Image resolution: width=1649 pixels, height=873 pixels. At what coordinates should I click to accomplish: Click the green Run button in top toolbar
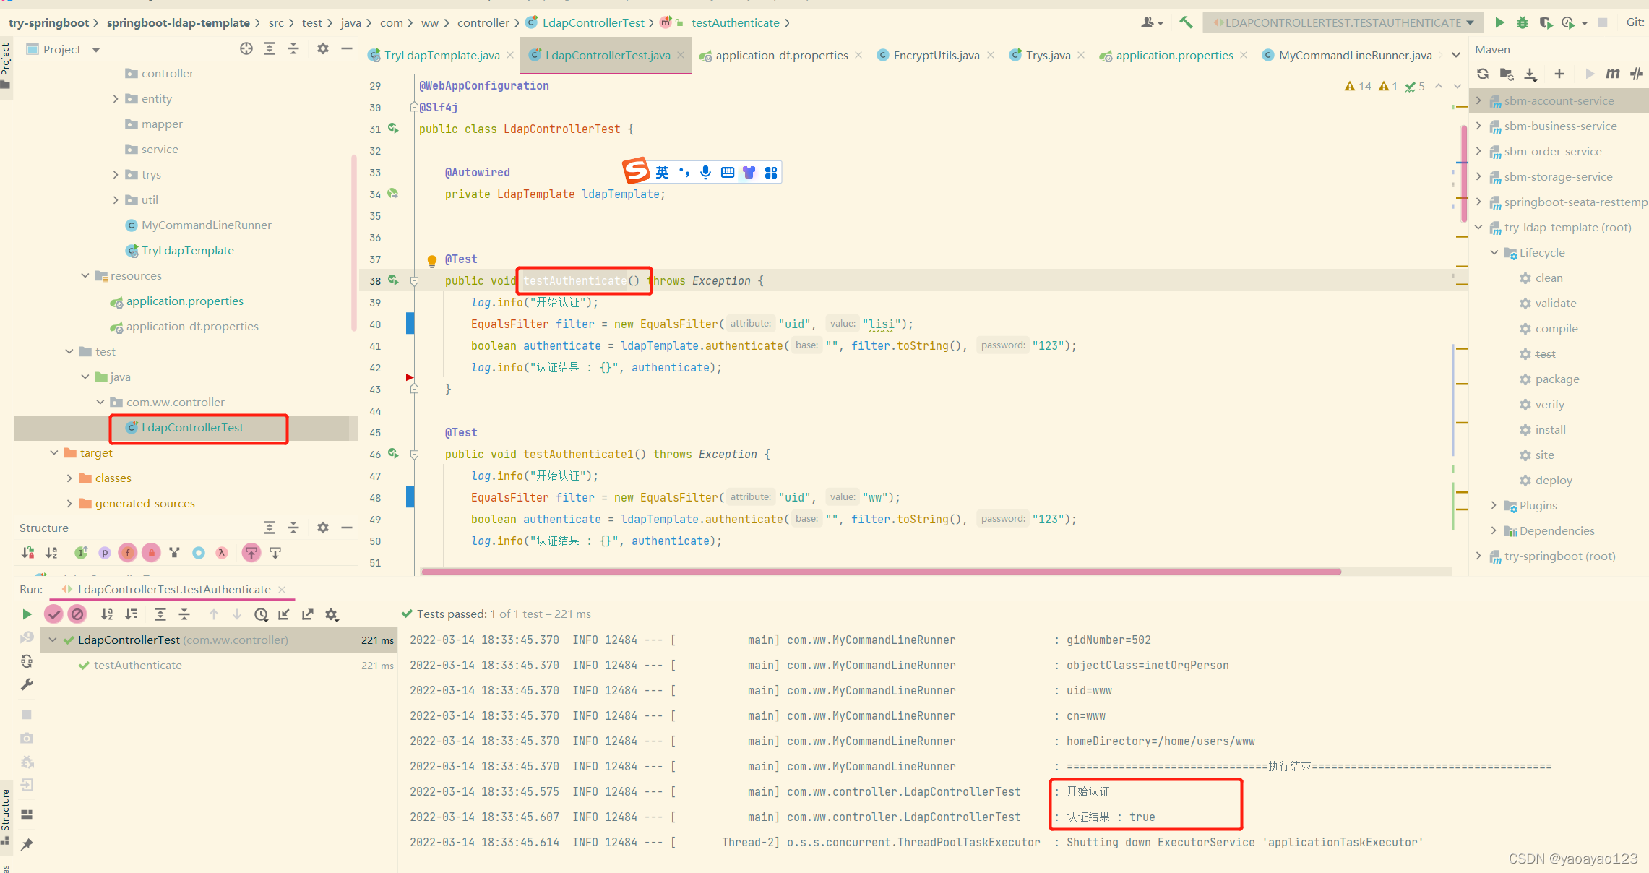(1499, 22)
